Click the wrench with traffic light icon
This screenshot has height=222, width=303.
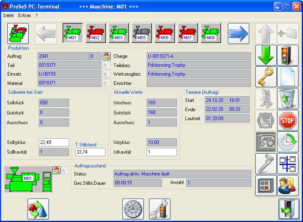(x=160, y=209)
